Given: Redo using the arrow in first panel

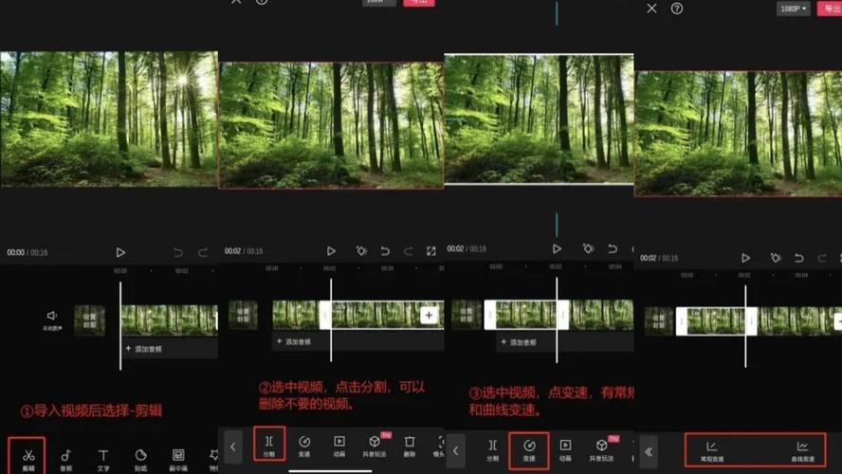Looking at the screenshot, I should (x=203, y=252).
